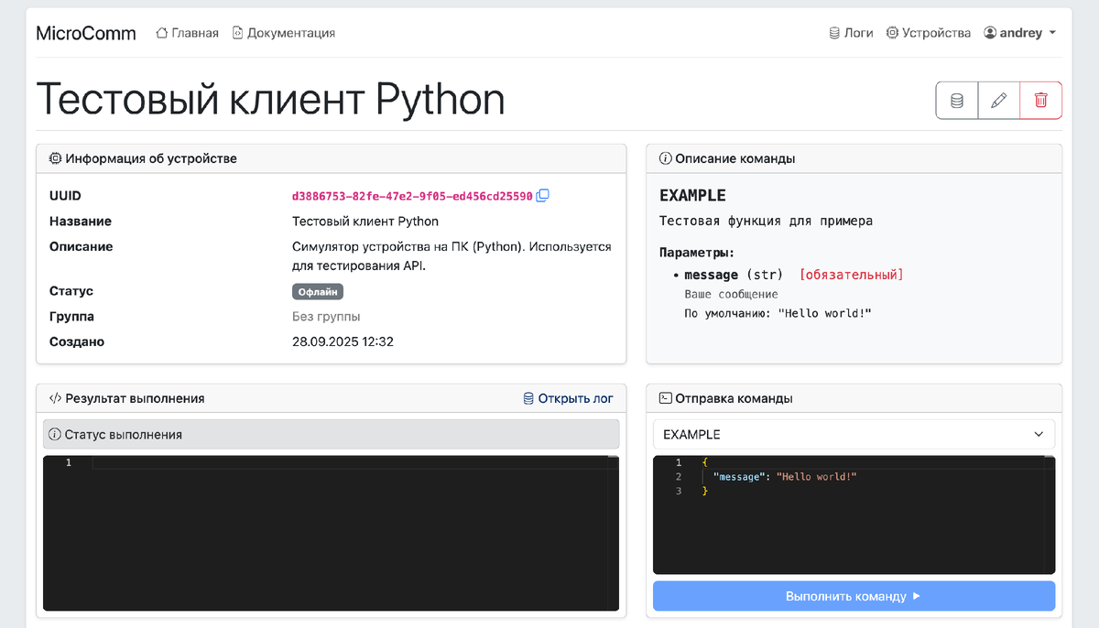The height and width of the screenshot is (628, 1099).
Task: Click the user avatar icon beside andrey
Action: coord(990,33)
